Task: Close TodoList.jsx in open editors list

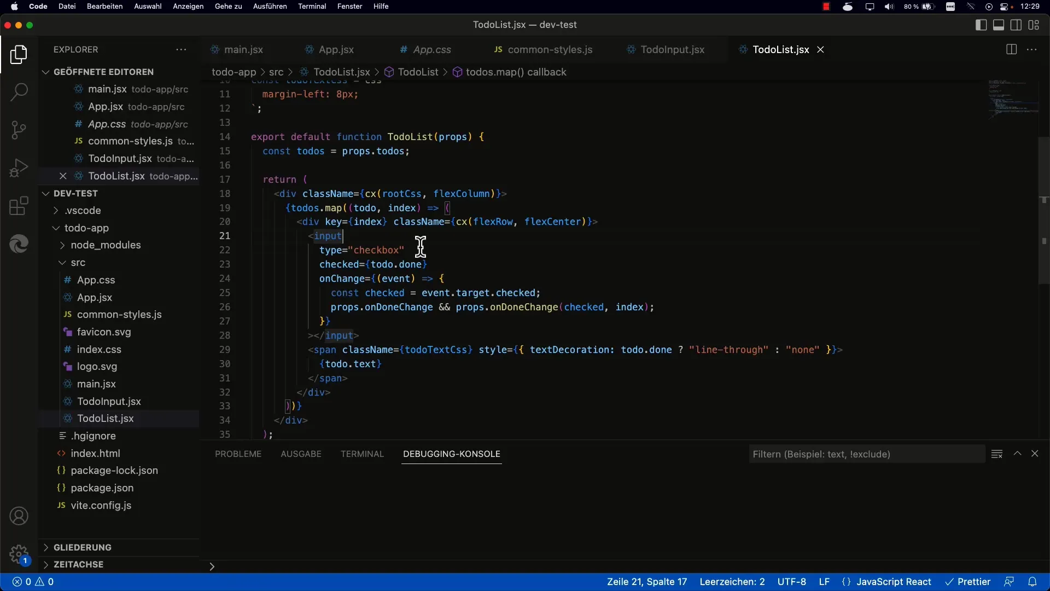Action: click(x=63, y=176)
